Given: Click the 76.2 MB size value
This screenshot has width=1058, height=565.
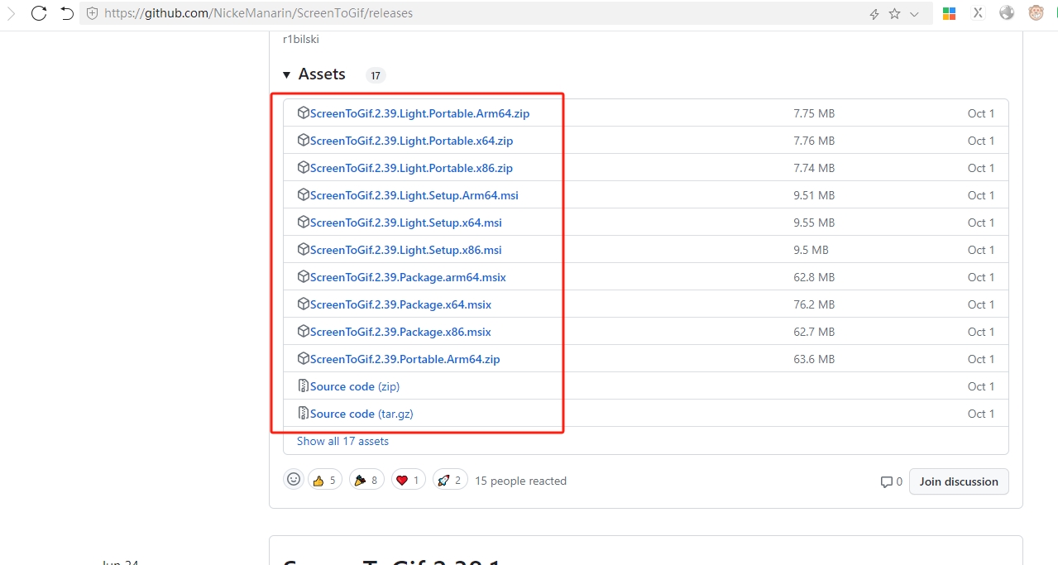Looking at the screenshot, I should click(x=814, y=304).
